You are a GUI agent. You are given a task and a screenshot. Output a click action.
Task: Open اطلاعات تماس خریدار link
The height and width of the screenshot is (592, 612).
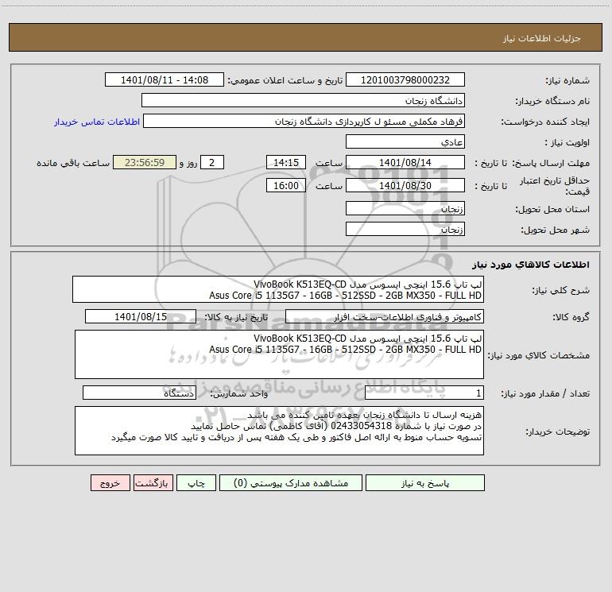point(97,122)
